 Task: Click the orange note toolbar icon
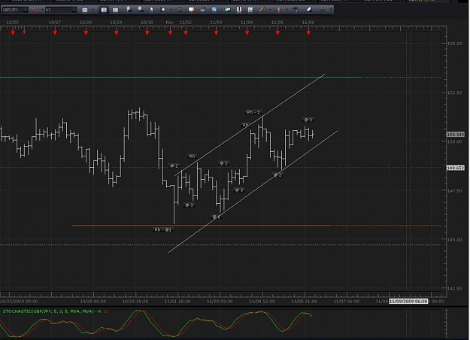[x=191, y=10]
